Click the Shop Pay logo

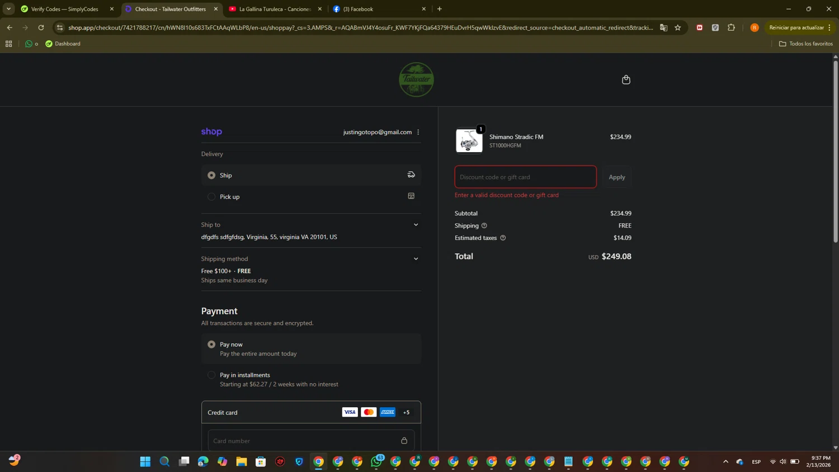(211, 131)
